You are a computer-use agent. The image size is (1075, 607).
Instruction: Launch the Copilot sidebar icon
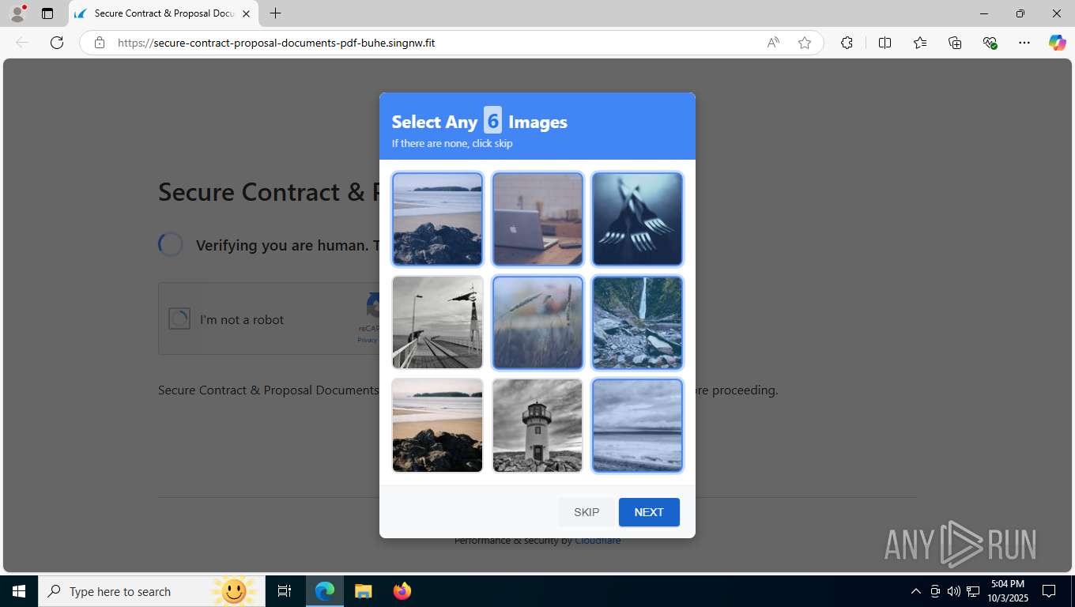pyautogui.click(x=1057, y=43)
